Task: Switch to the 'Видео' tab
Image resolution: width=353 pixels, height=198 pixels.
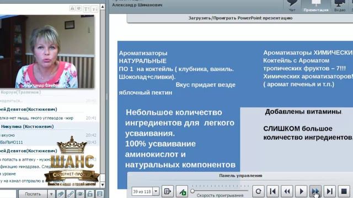Action: click(340, 6)
